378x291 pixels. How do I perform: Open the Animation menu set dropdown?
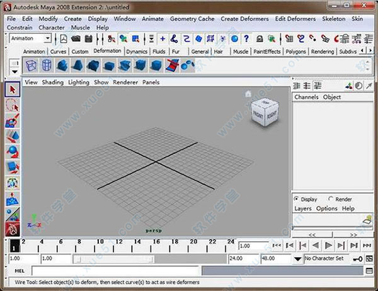pyautogui.click(x=48, y=38)
